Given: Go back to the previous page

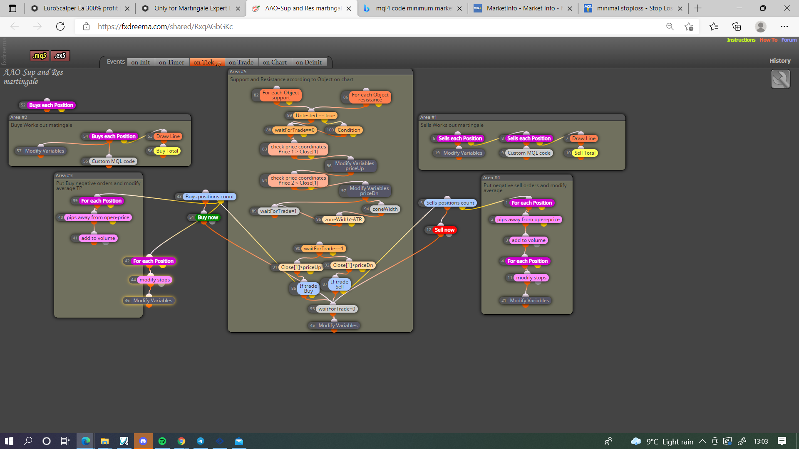Looking at the screenshot, I should pos(15,27).
